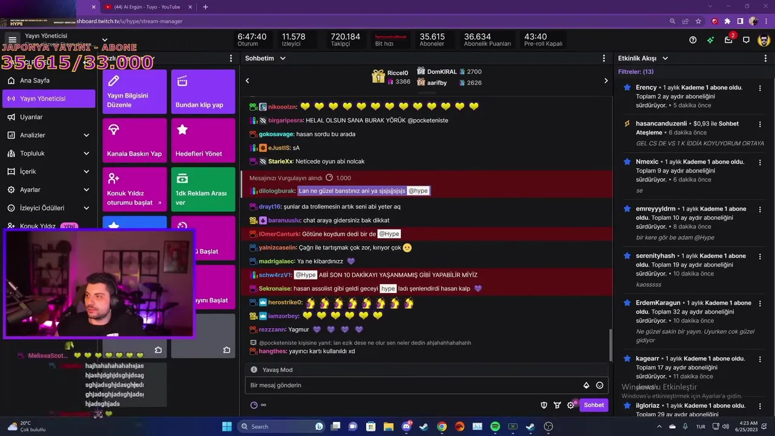Screen dimensions: 775x436
Task: Click username schw4rzV1 in chat
Action: [275, 275]
